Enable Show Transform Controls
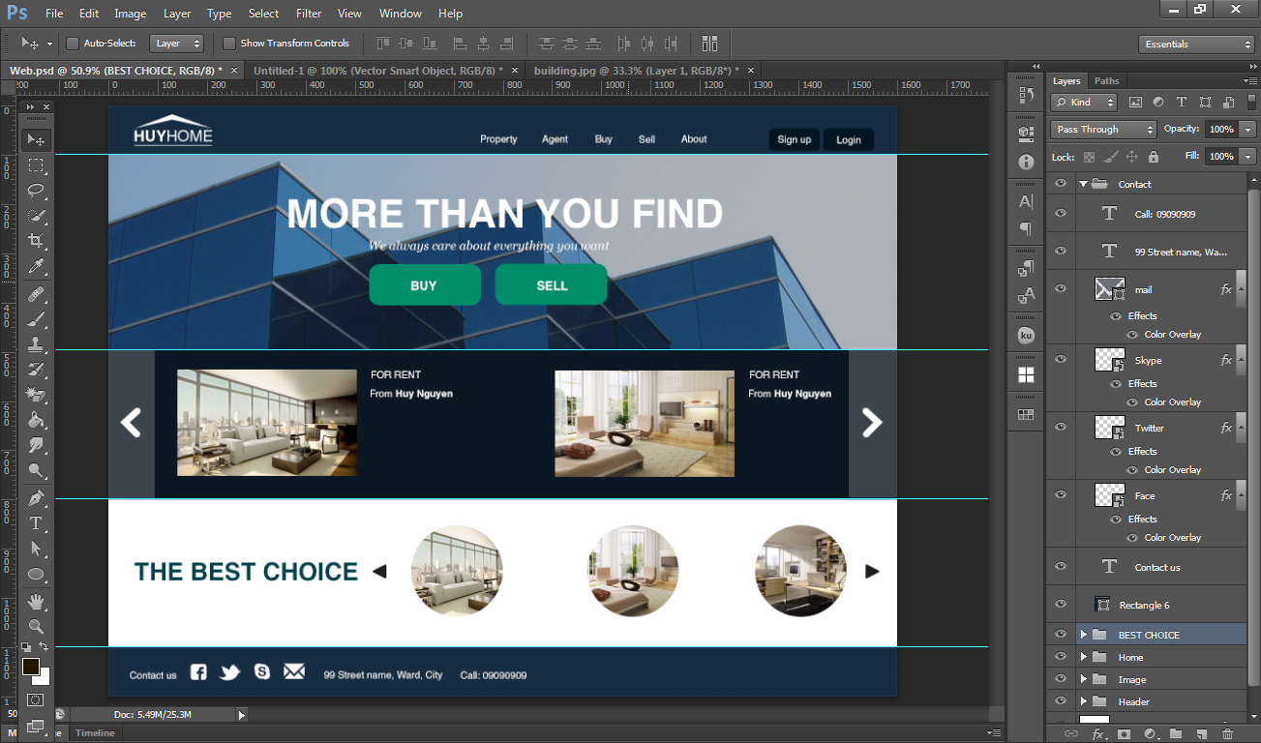1261x743 pixels. 229,44
